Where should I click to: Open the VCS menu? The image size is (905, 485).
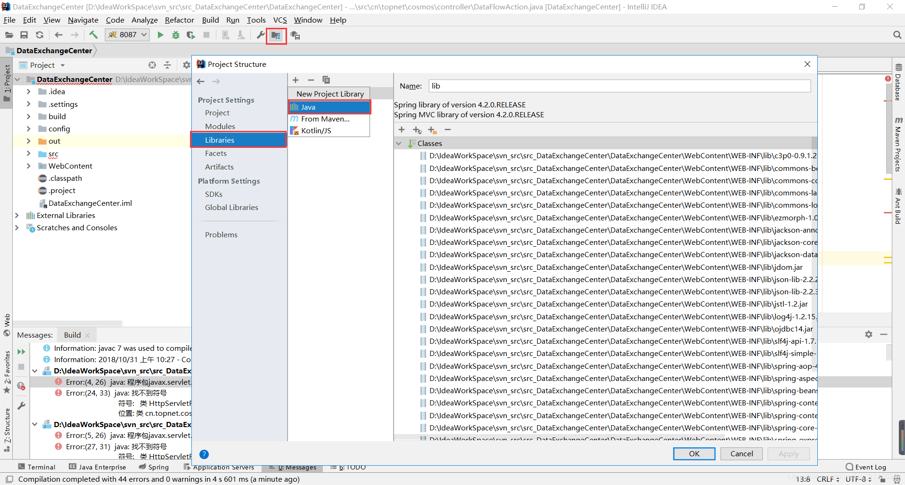280,20
